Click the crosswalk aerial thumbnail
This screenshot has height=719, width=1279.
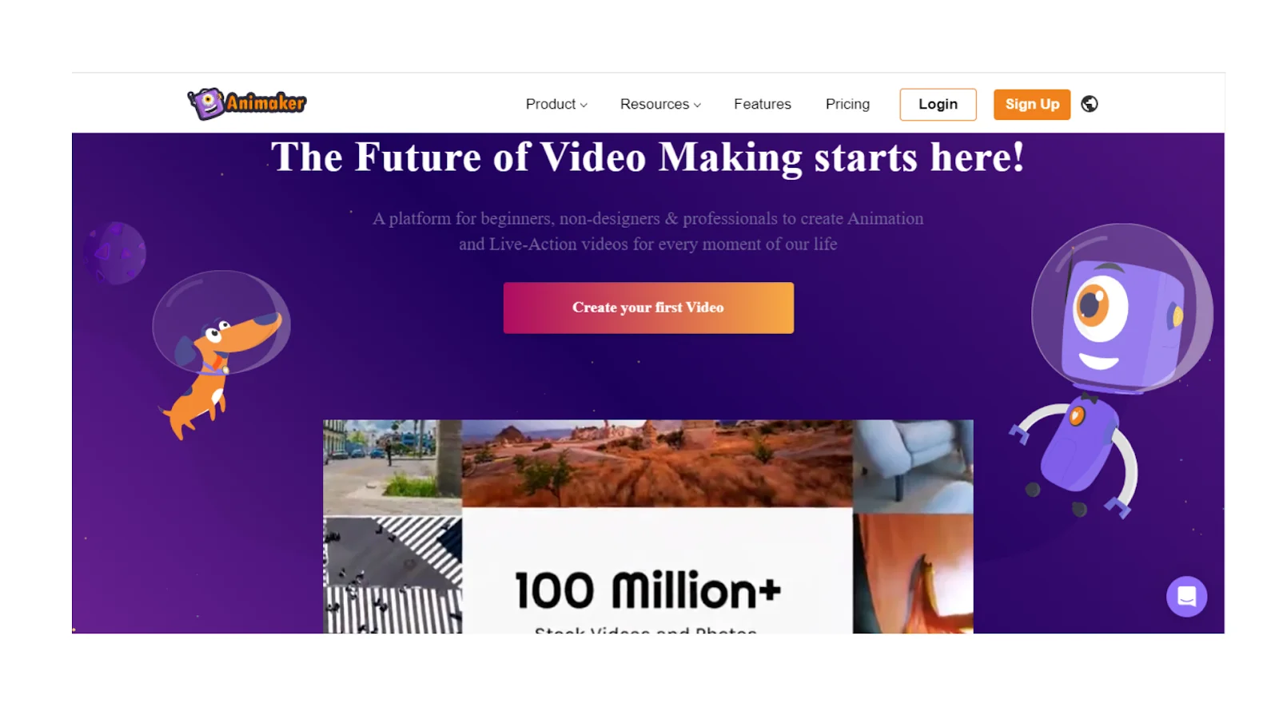click(392, 574)
